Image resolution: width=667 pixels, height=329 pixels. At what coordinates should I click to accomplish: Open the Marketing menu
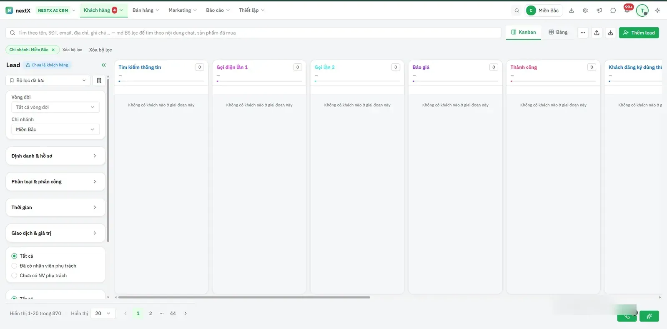pos(183,10)
